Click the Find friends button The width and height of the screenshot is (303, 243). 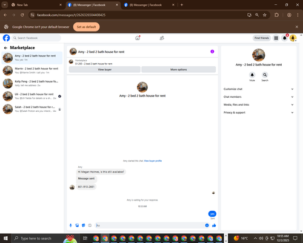point(262,38)
